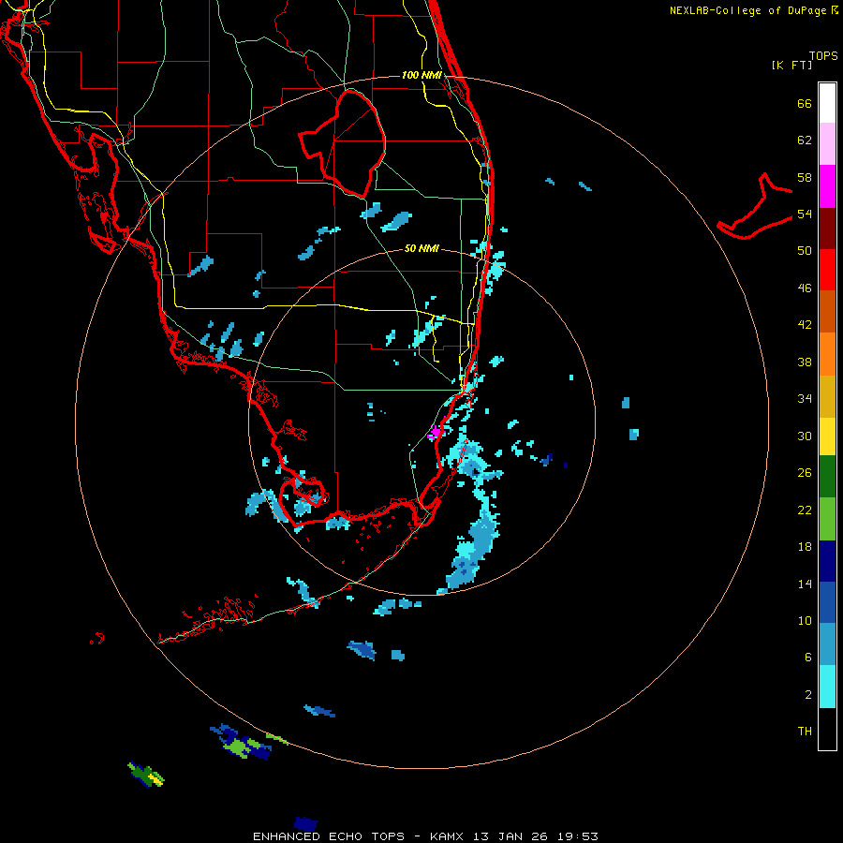Click the KAMX radar site identifier
The height and width of the screenshot is (843, 843).
coord(448,836)
